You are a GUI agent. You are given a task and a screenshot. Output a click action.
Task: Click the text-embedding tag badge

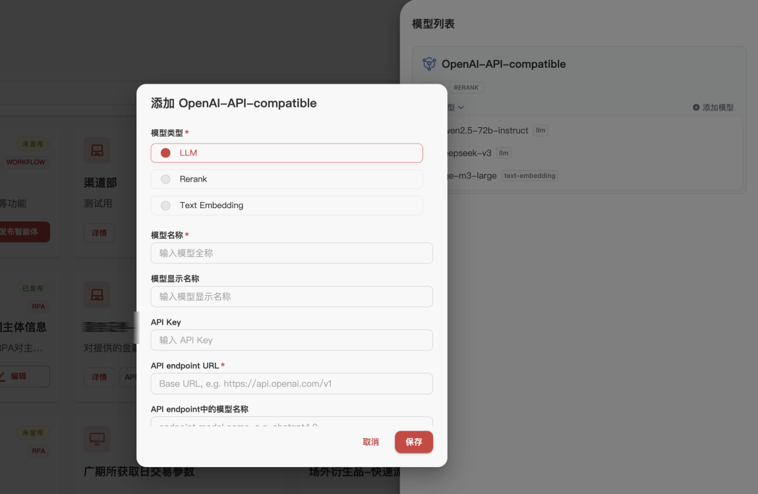coord(529,176)
